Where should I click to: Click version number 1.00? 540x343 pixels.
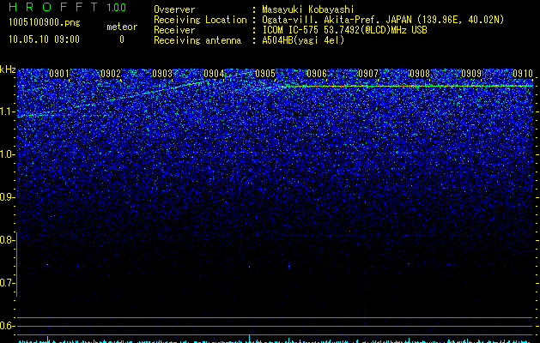[117, 8]
